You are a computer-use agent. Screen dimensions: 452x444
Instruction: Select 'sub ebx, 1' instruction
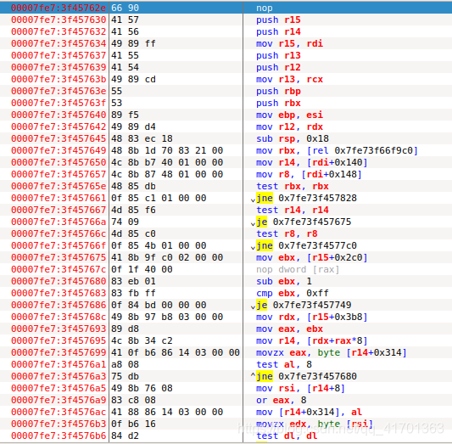click(x=284, y=281)
